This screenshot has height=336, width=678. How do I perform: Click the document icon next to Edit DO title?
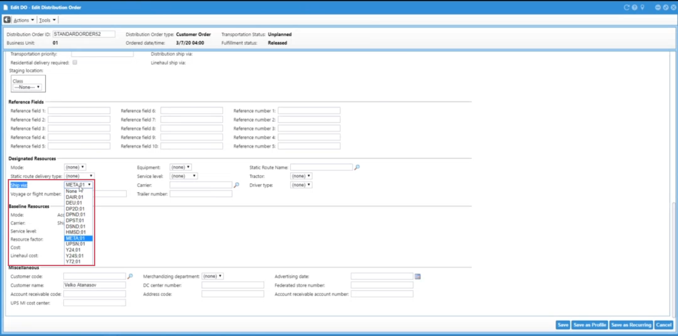pos(5,7)
